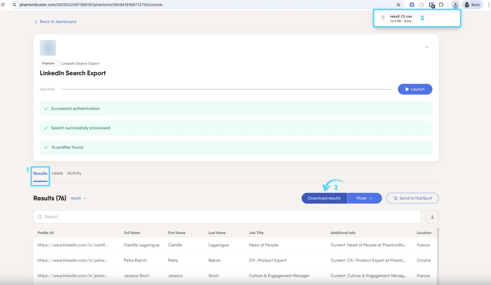Click the First Name column header
The height and width of the screenshot is (285, 491).
[x=177, y=233]
